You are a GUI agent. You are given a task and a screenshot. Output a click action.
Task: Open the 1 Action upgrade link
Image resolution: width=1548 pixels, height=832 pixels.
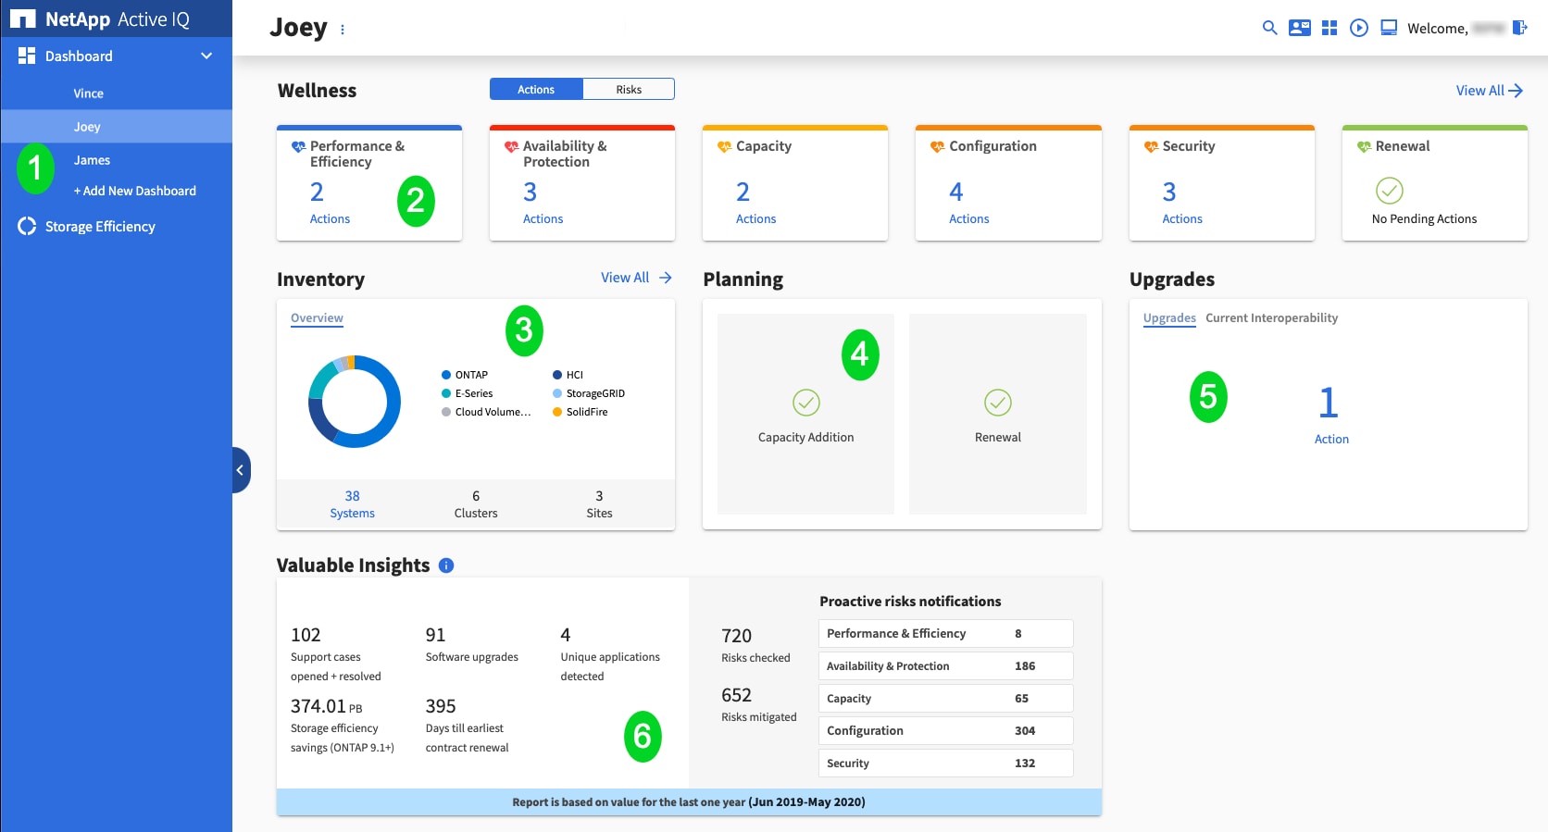pos(1331,415)
